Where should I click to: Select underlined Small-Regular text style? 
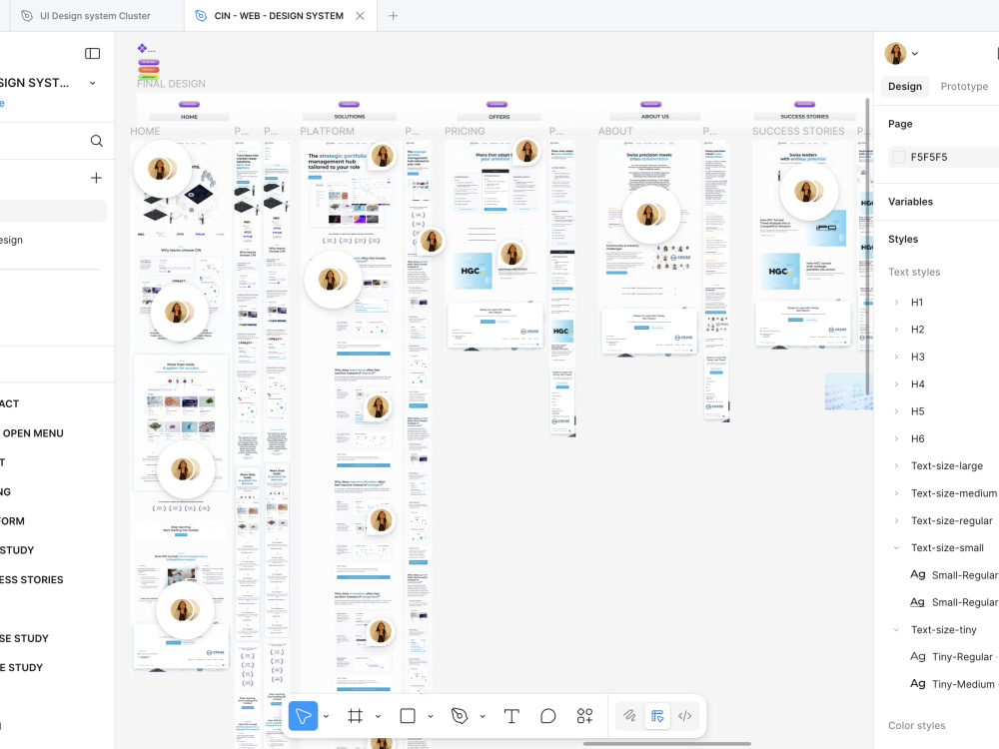point(954,602)
